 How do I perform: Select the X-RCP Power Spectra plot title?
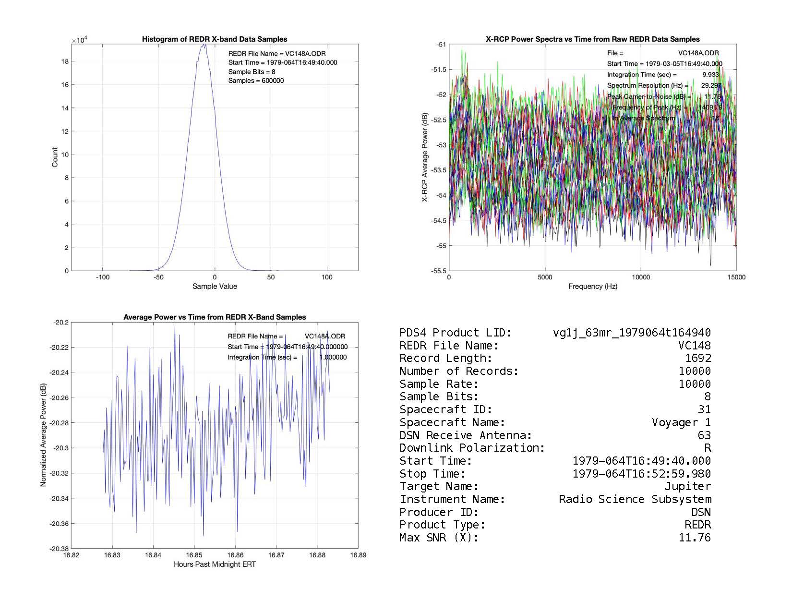[592, 39]
